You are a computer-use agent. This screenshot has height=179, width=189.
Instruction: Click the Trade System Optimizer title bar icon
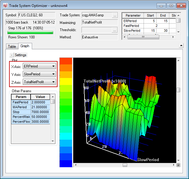[5, 5]
